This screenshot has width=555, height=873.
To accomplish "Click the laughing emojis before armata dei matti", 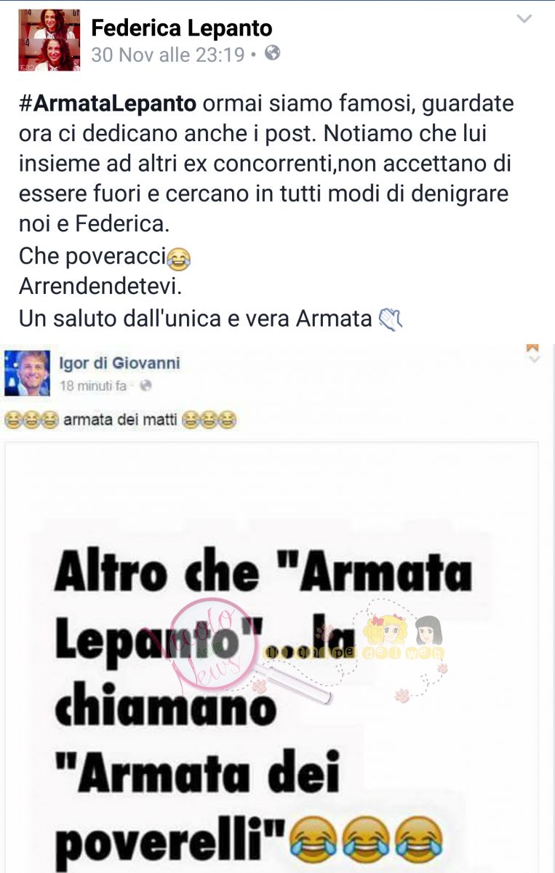I will coord(31,420).
